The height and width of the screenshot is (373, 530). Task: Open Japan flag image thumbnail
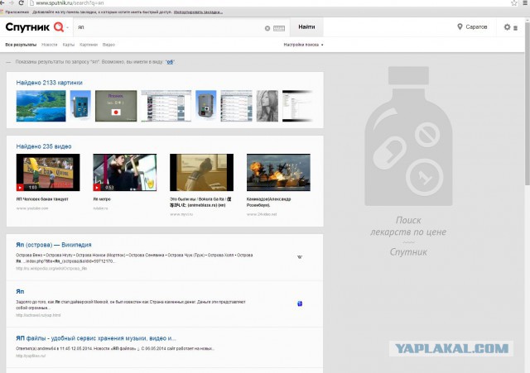(116, 106)
